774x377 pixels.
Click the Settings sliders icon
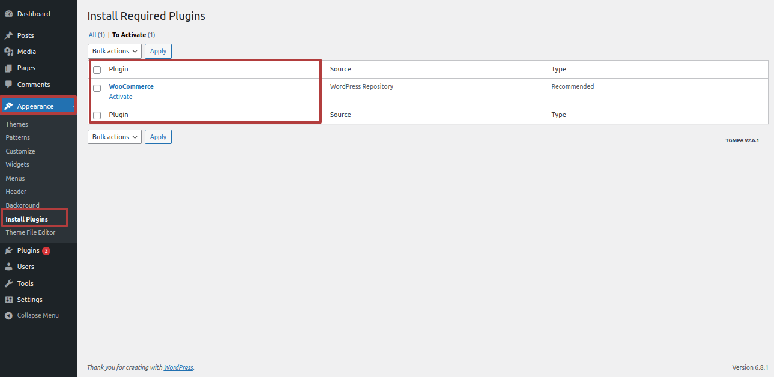pos(9,300)
